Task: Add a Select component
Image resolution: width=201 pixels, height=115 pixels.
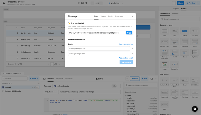Action: tap(175, 43)
